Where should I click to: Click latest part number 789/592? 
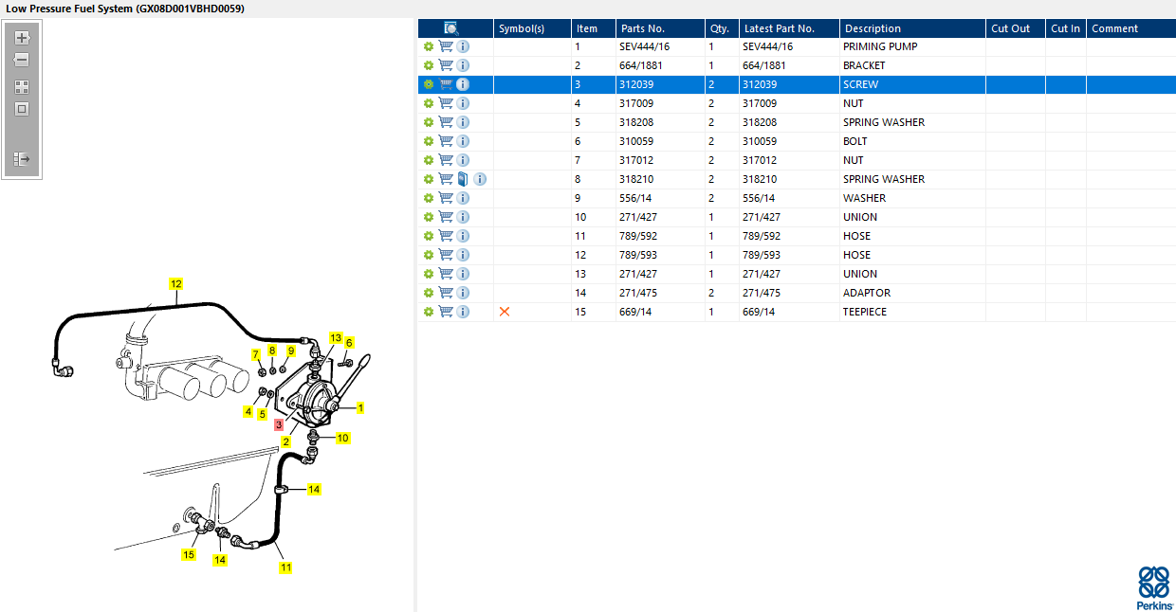click(x=761, y=236)
